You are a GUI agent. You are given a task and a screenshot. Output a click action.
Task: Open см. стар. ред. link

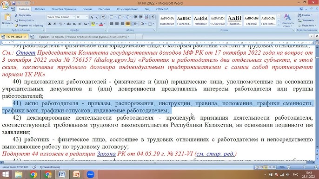(x=216, y=154)
